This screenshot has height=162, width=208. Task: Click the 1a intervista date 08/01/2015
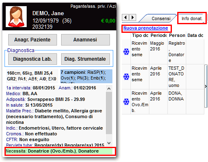point(44,88)
